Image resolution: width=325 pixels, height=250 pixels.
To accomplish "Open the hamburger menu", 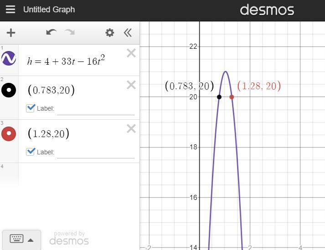I will coord(10,10).
